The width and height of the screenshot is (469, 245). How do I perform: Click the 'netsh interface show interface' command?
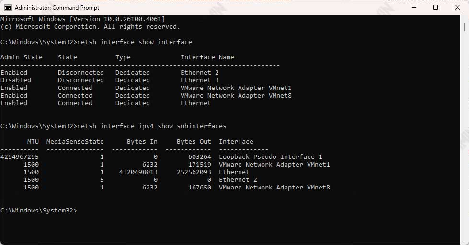click(x=135, y=42)
